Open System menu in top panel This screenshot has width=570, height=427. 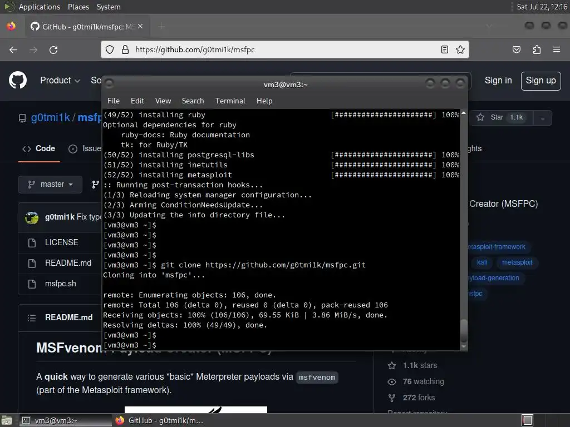(109, 7)
